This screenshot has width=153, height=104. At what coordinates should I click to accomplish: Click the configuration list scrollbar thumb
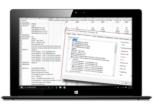[x=116, y=49]
